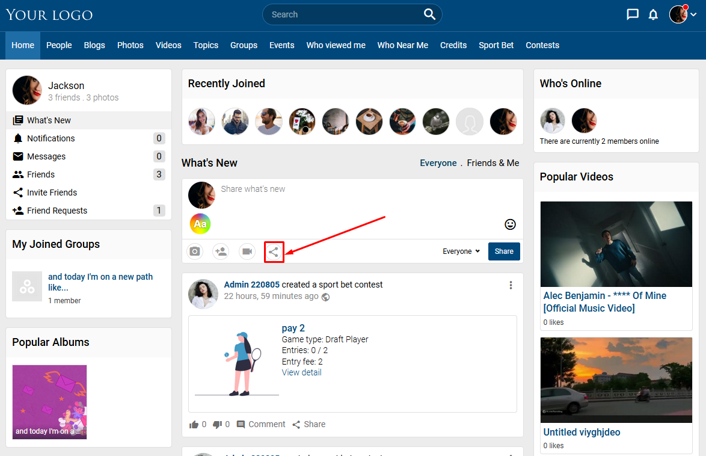Viewport: 706px width, 456px height.
Task: Open Invite Friends in sidebar
Action: point(88,193)
